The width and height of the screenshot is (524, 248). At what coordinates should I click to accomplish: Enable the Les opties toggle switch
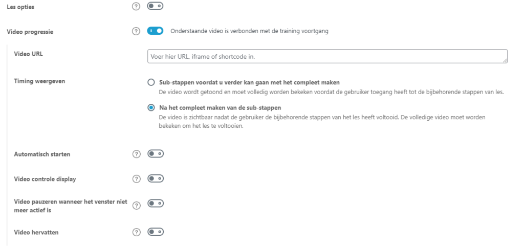(x=155, y=8)
